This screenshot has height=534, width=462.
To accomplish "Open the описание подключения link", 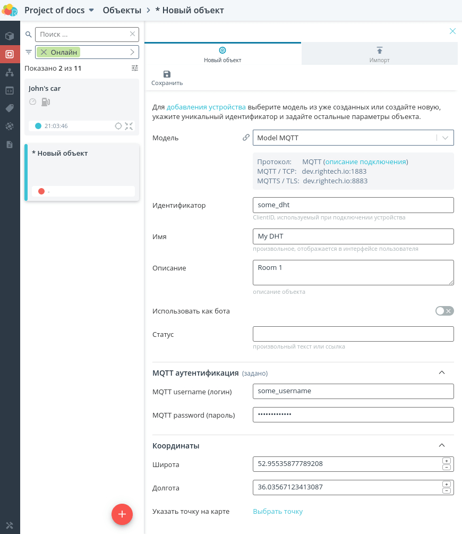I will pos(366,162).
